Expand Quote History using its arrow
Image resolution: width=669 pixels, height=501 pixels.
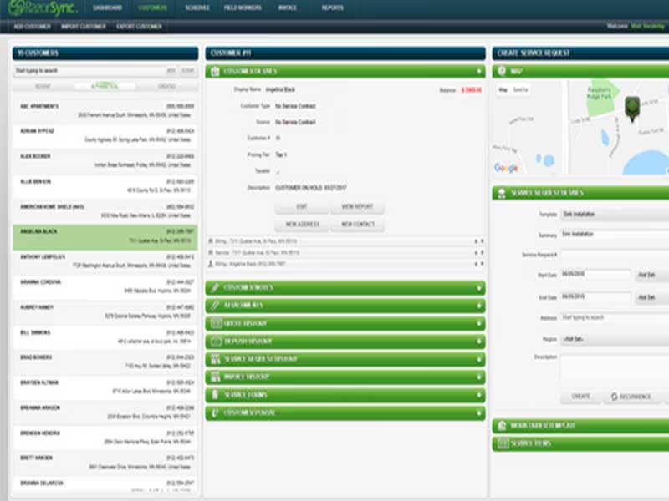(478, 324)
